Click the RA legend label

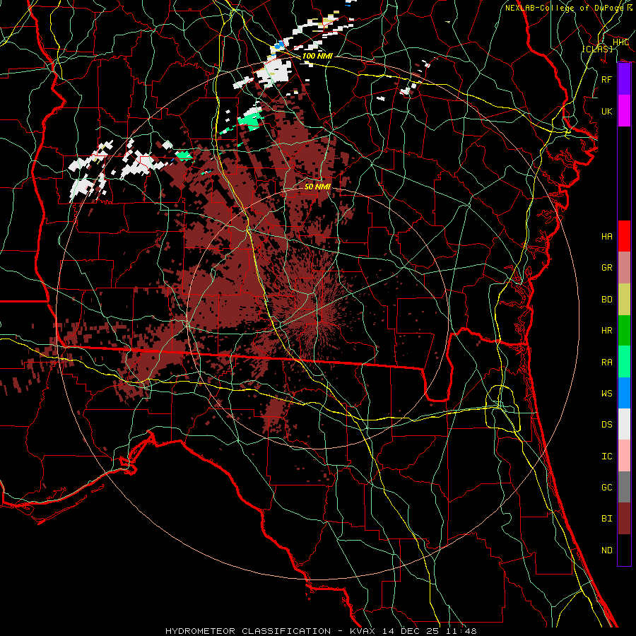(x=606, y=362)
